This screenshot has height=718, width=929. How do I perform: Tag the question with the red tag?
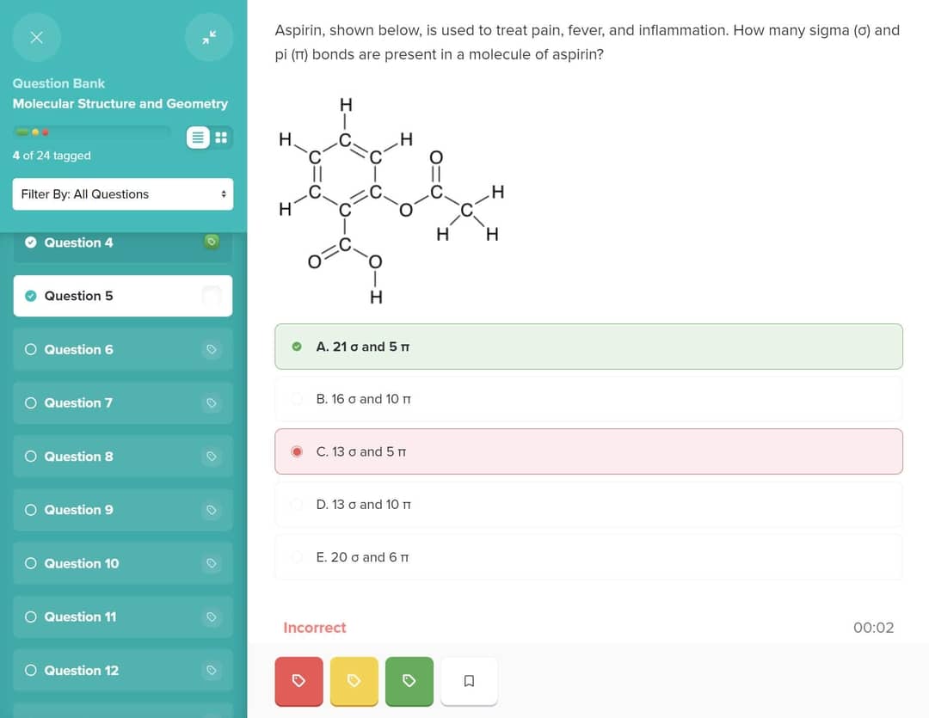pos(298,680)
